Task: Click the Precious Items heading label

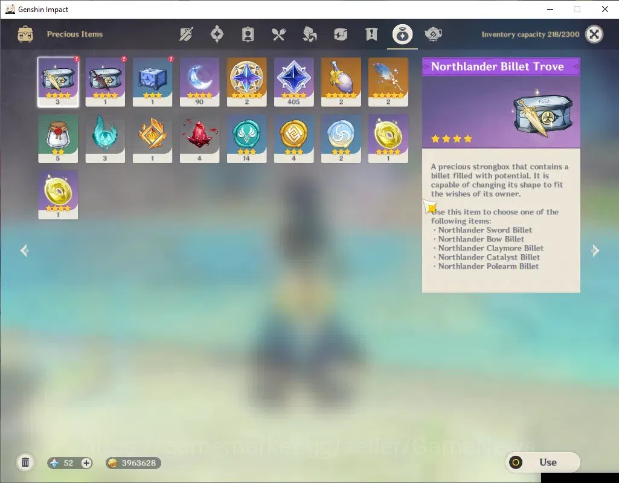Action: coord(75,34)
